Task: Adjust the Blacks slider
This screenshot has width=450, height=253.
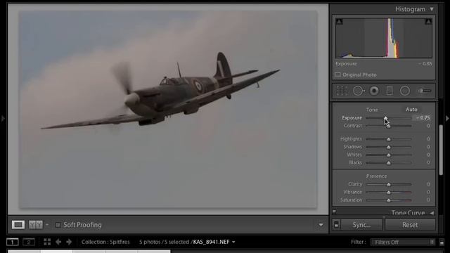Action: [389, 163]
